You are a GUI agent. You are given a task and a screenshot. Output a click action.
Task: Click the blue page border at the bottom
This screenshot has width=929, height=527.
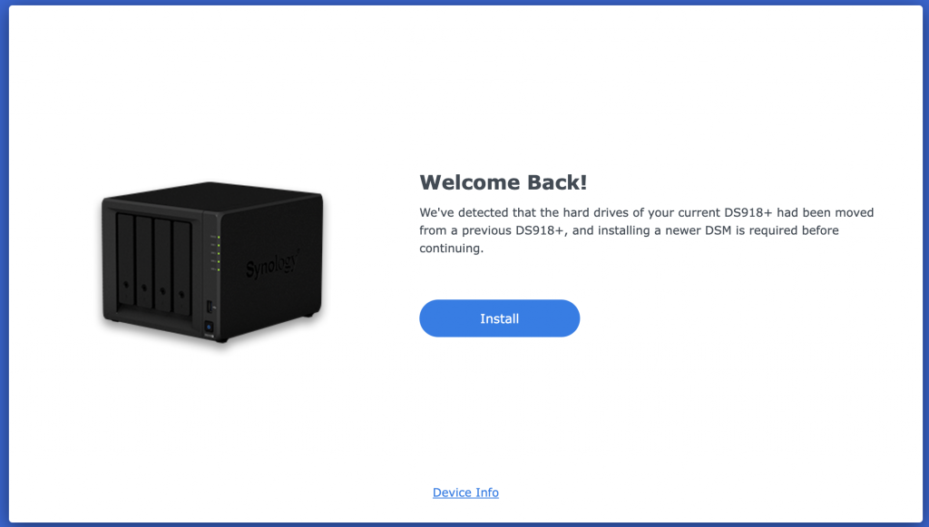464,524
